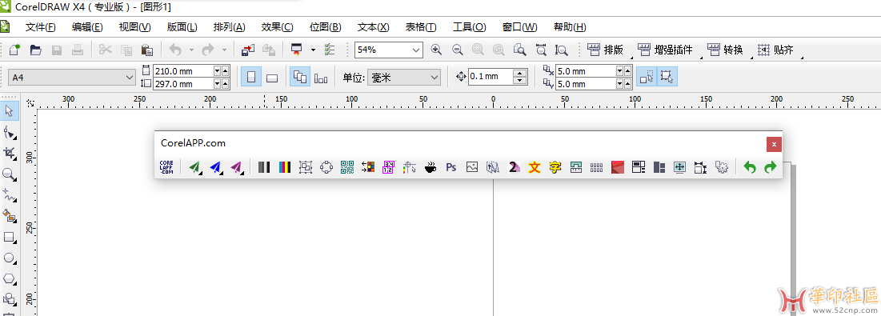The height and width of the screenshot is (316, 881).
Task: Click the Import icon
Action: (248, 50)
